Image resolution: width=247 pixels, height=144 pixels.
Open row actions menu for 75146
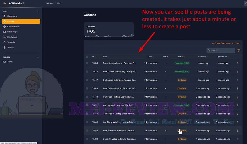pyautogui.click(x=237, y=131)
